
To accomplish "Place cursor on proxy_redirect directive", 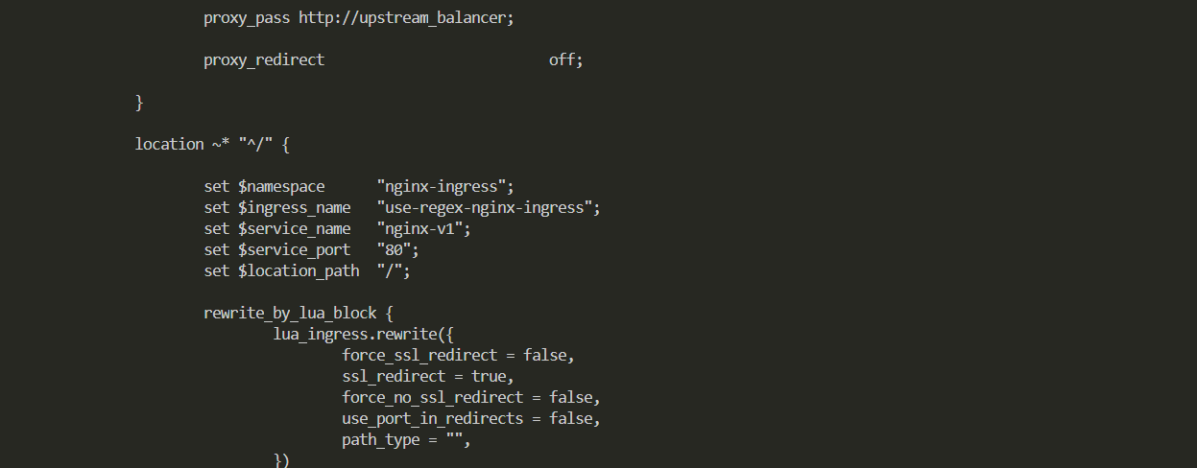I will (264, 60).
